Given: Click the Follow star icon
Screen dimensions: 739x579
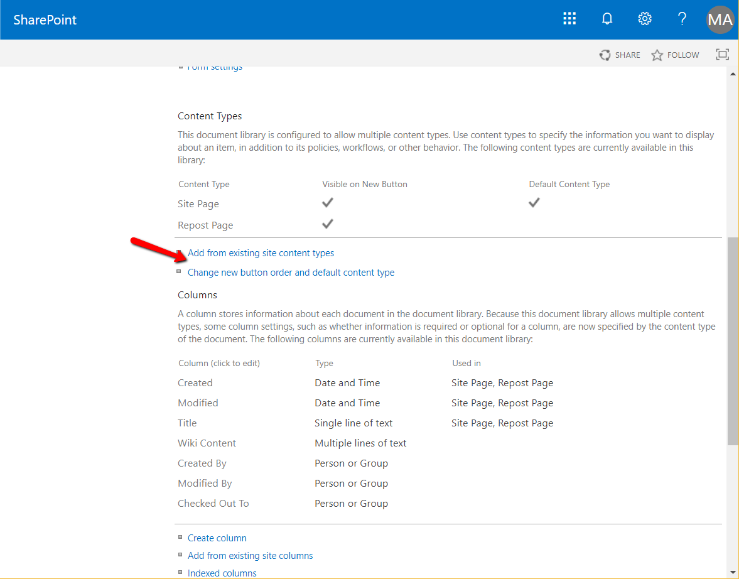Looking at the screenshot, I should [656, 55].
